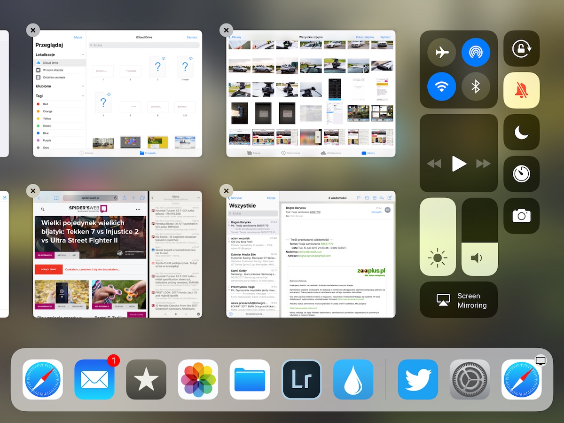Open the handoff Safari icon in the dock
Image resolution: width=564 pixels, height=423 pixels.
tap(521, 379)
